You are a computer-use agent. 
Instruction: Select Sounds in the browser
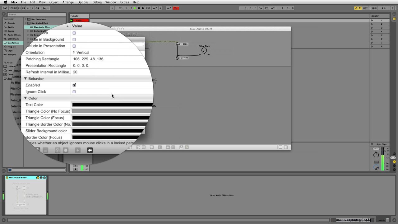pyautogui.click(x=11, y=23)
